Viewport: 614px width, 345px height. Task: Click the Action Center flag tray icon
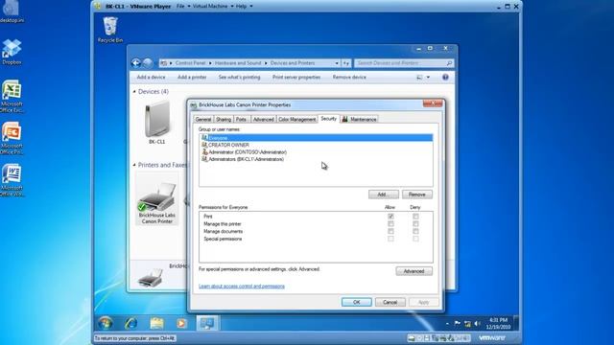[x=457, y=323]
